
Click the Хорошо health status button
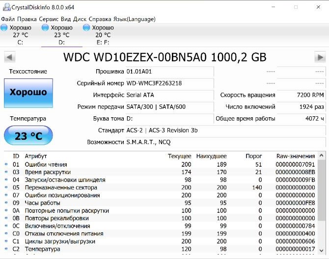pyautogui.click(x=28, y=93)
